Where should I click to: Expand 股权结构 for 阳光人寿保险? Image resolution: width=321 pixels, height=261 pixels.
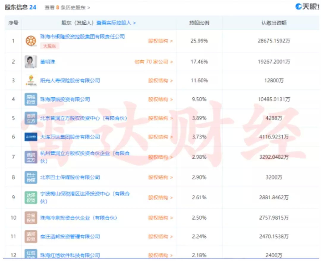(160, 80)
